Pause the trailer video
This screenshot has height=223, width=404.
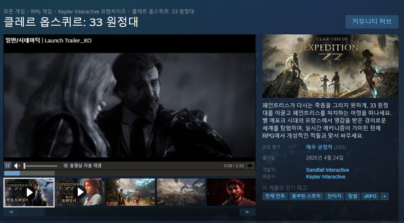8,165
